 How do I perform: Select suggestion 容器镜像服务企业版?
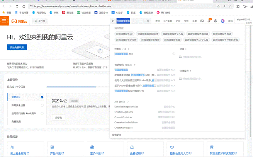(x=126, y=40)
